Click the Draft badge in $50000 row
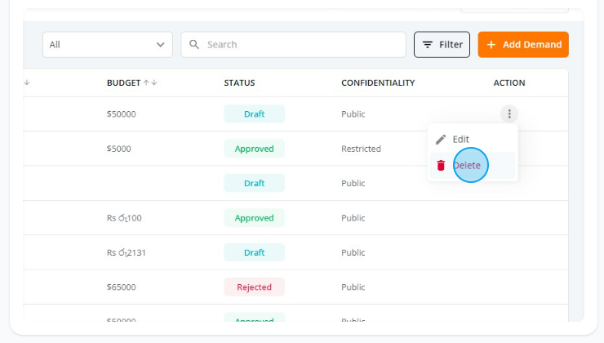The width and height of the screenshot is (604, 343). pyautogui.click(x=254, y=114)
